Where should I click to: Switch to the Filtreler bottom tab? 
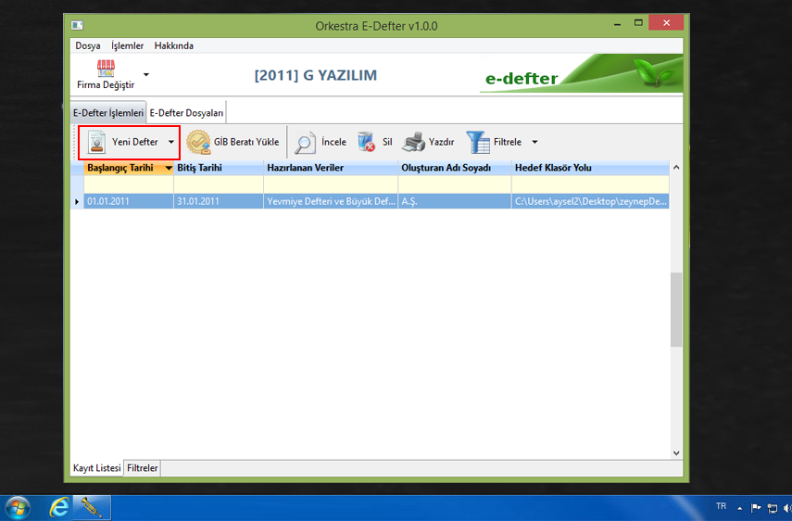[x=143, y=468]
